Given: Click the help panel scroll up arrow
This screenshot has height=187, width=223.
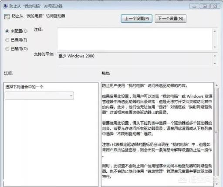Looking at the screenshot, I should click(216, 85).
